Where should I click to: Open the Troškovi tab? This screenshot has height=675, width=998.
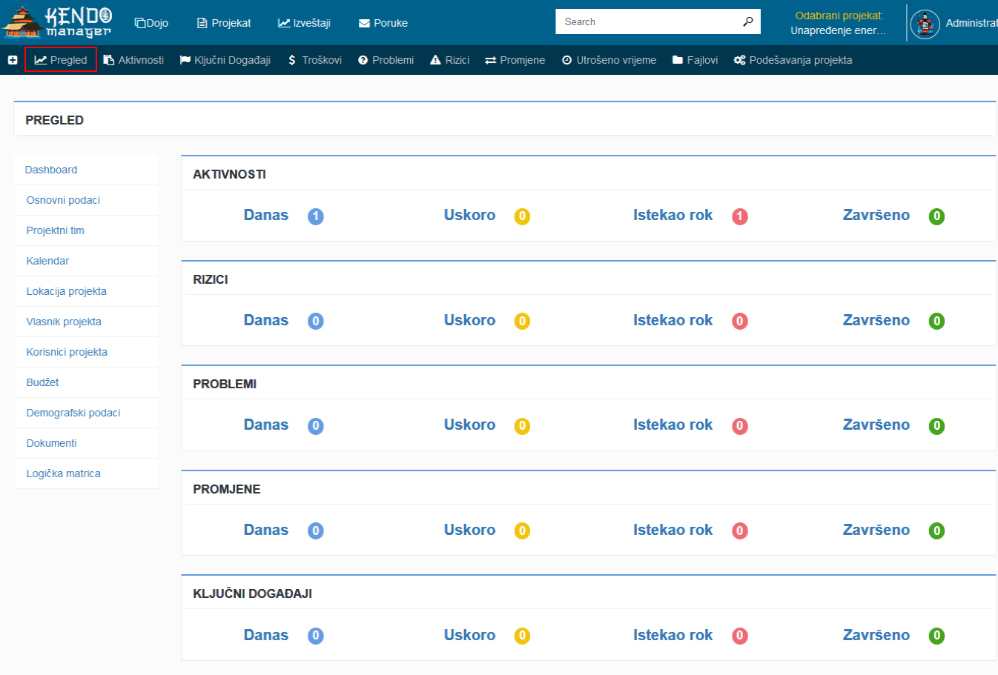pos(314,60)
